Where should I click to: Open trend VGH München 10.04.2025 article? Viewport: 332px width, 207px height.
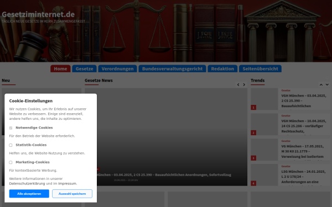pyautogui.click(x=304, y=126)
